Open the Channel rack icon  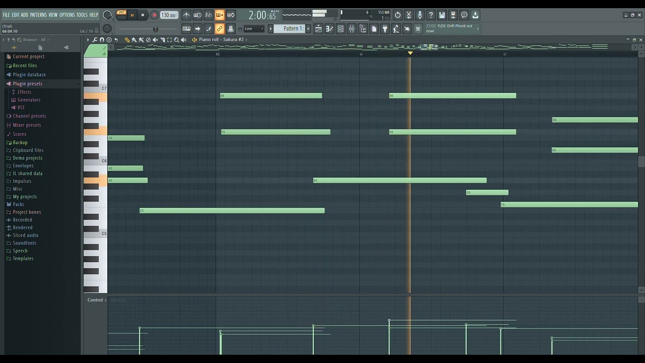(x=341, y=29)
